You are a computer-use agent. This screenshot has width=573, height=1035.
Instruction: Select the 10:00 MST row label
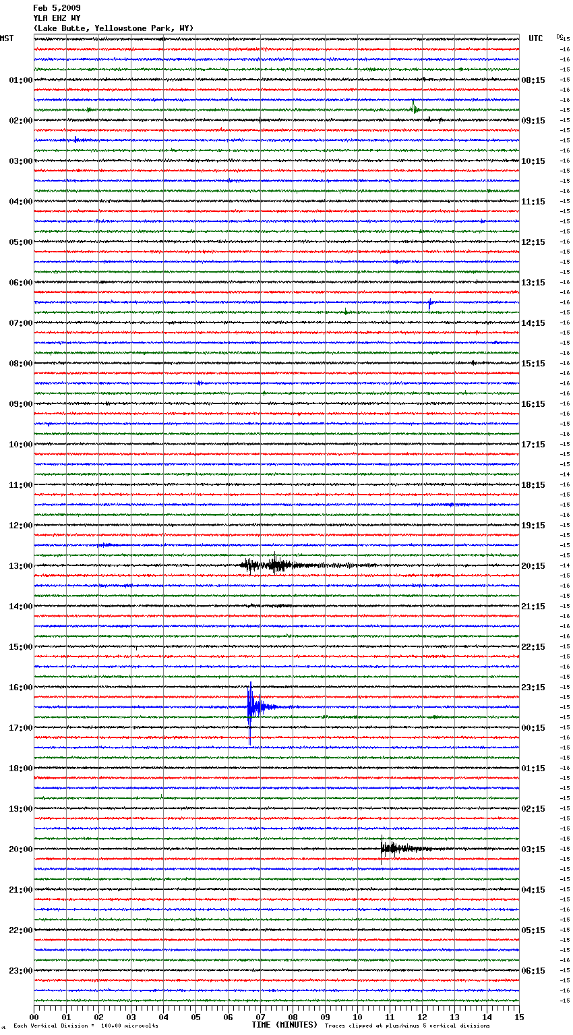pyautogui.click(x=20, y=445)
